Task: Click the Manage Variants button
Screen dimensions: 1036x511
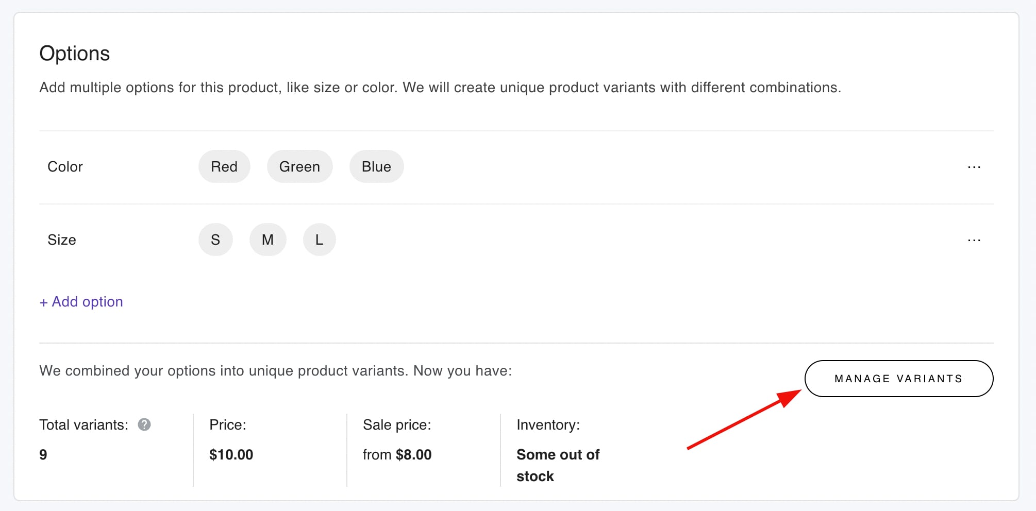Action: tap(898, 379)
